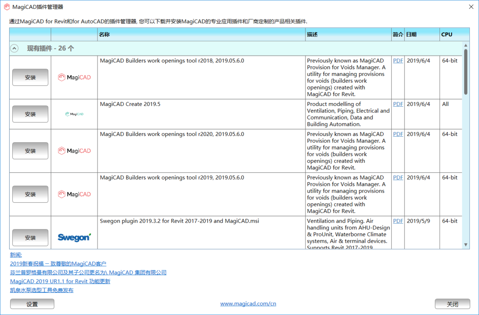
Task: Sort by 名称 column header
Action: tap(202, 34)
